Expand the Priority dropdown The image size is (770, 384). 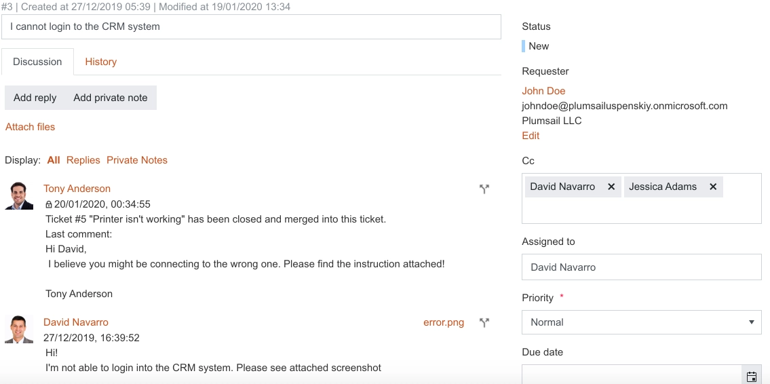coord(641,322)
